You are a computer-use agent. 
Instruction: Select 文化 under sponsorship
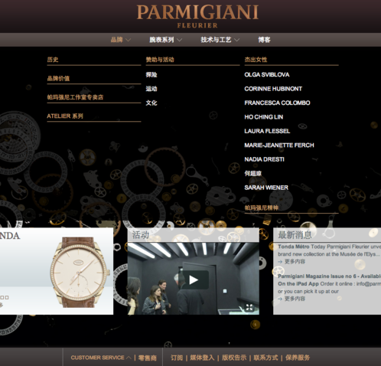[x=151, y=103]
